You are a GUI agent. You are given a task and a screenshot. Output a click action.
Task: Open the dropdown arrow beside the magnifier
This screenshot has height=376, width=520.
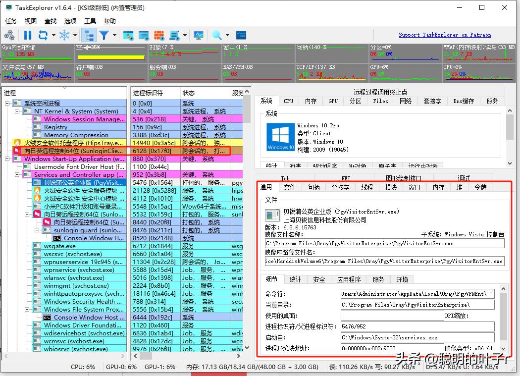[x=228, y=35]
